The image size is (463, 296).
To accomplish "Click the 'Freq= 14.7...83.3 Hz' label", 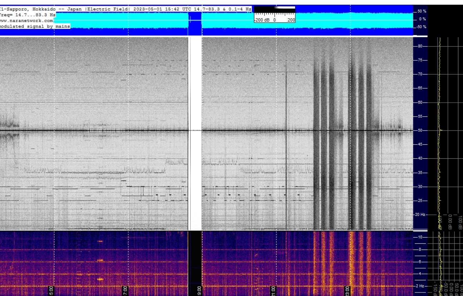I will (28, 15).
